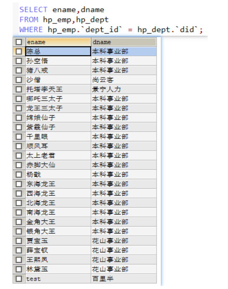Check the row checkbox for 林黛玉
Viewport: 228px width, 289px height.
[19, 269]
